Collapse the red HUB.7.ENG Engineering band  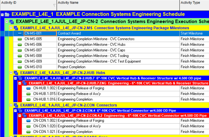[x=20, y=83]
